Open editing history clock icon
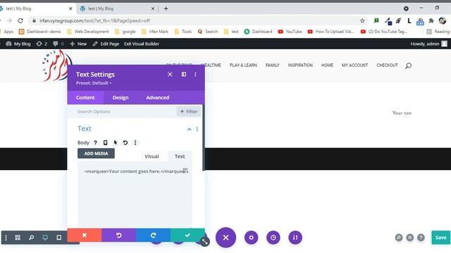The width and height of the screenshot is (451, 253). [x=273, y=238]
